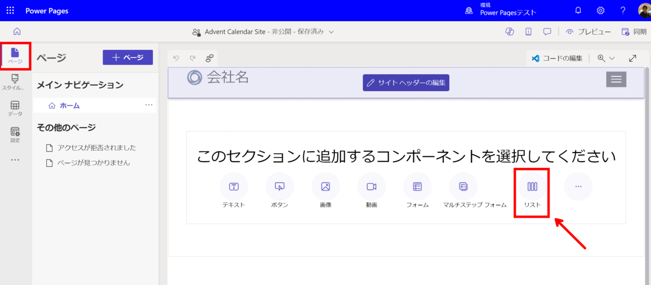This screenshot has height=285, width=651.
Task: Add a 動画 component
Action: pyautogui.click(x=371, y=191)
